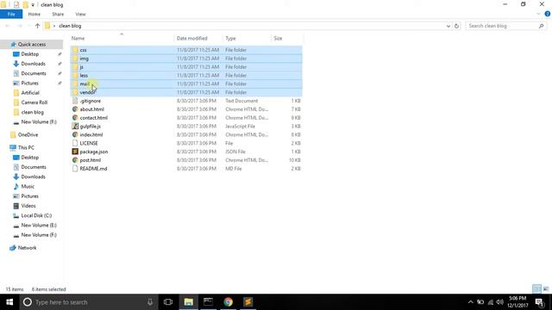Refresh the clean blog folder
This screenshot has height=310, width=552.
[456, 26]
